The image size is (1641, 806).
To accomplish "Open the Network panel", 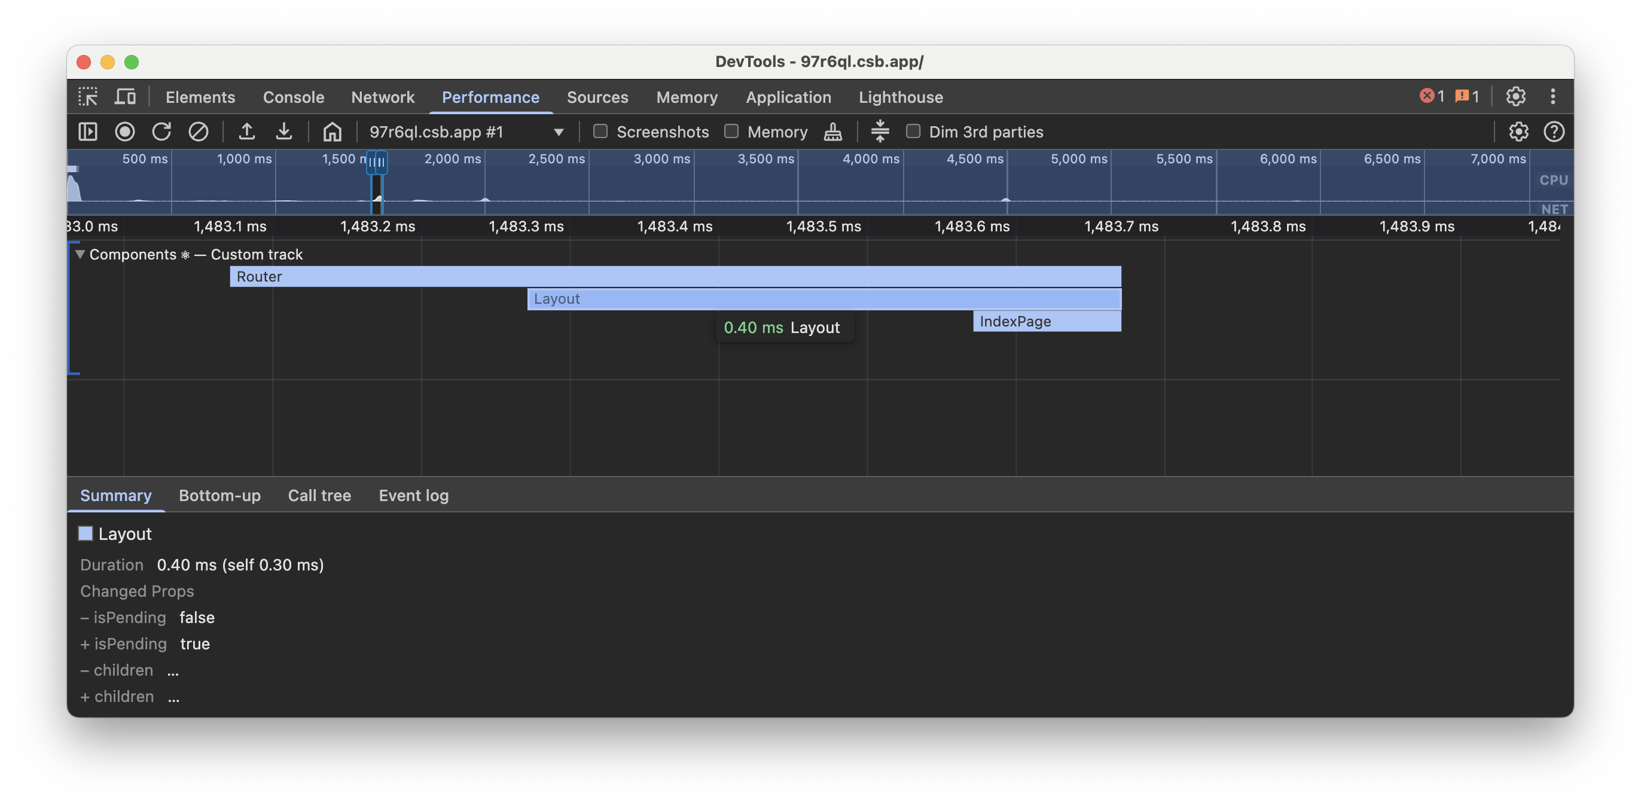I will point(382,97).
